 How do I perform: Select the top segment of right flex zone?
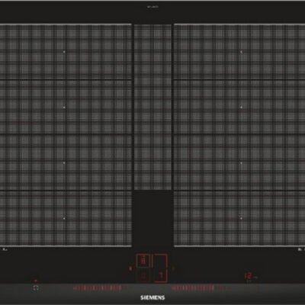click(239, 52)
